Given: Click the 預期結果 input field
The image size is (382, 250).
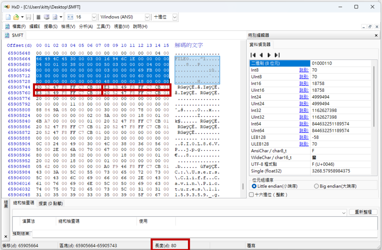Looking at the screenshot, I should coord(205,234).
